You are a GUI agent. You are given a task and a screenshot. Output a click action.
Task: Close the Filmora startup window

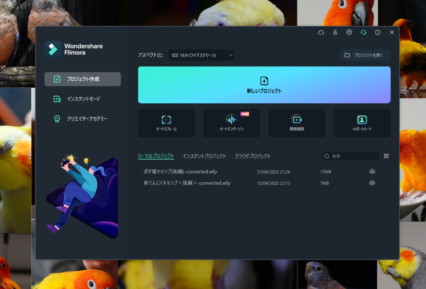(392, 32)
